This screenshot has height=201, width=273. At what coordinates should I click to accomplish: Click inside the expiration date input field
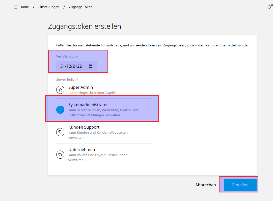(72, 66)
